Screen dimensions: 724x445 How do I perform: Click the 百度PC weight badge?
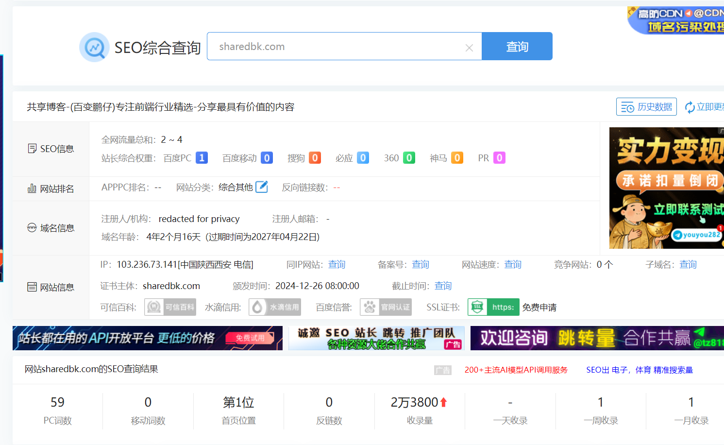click(x=202, y=158)
